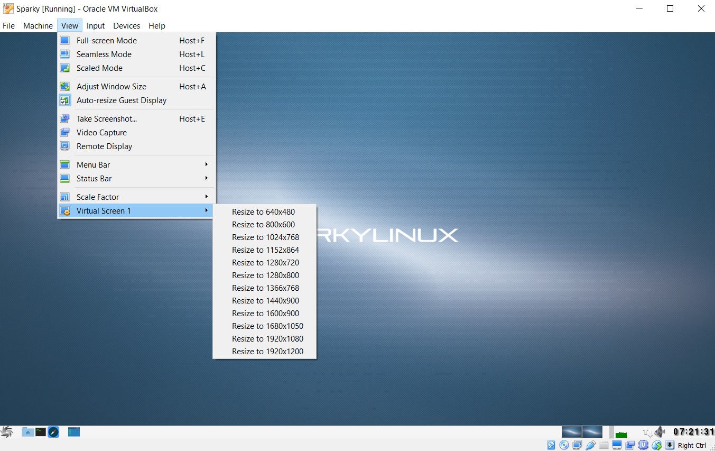Open the Sparky start menu swirl icon

pos(7,432)
